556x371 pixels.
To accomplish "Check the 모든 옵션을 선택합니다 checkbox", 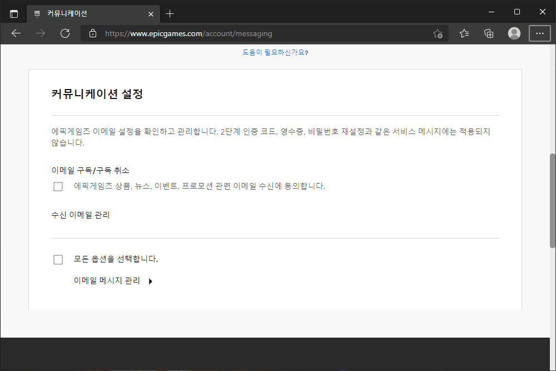I will [x=58, y=260].
